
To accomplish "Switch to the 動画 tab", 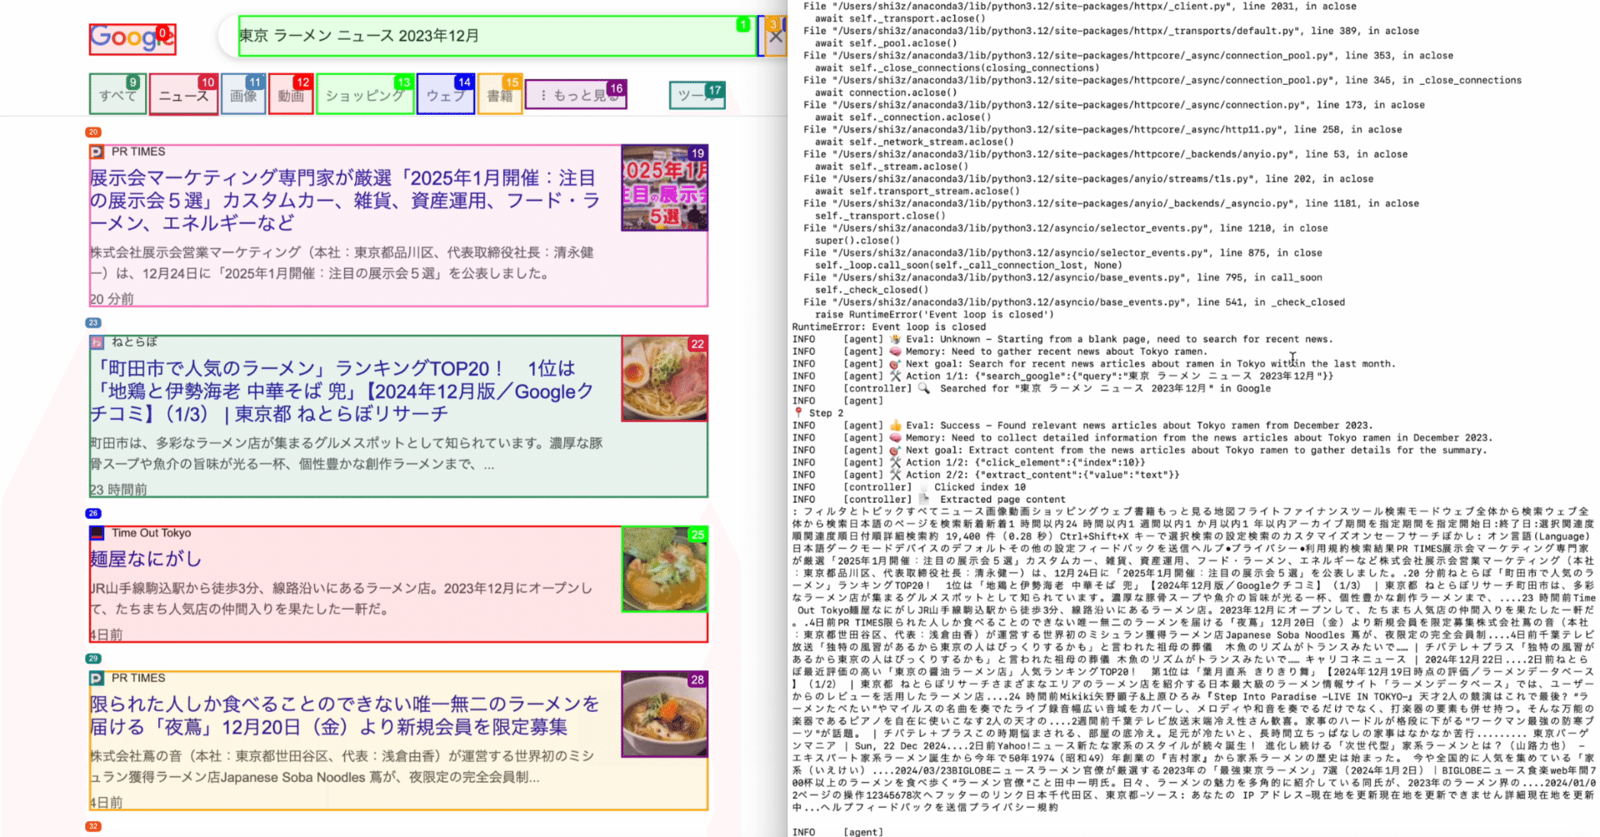I will pyautogui.click(x=291, y=94).
